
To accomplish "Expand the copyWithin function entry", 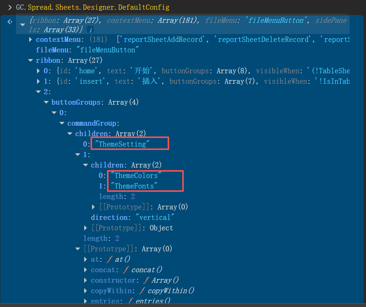I will pos(85,291).
